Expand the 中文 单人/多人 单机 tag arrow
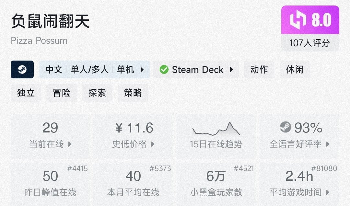350x206 pixels. pos(142,69)
